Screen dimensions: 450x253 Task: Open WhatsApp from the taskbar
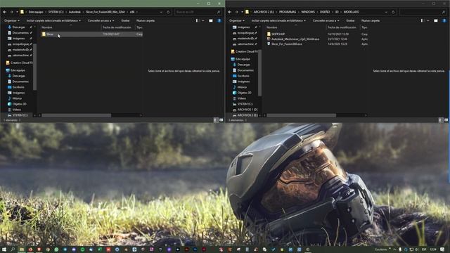click(x=56, y=249)
